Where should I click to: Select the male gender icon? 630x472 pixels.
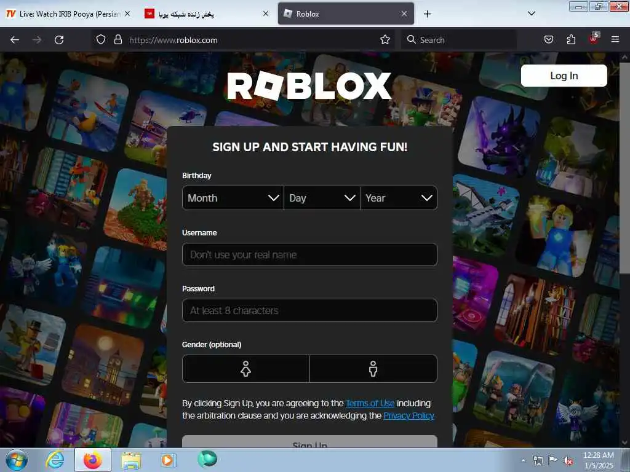coord(373,369)
